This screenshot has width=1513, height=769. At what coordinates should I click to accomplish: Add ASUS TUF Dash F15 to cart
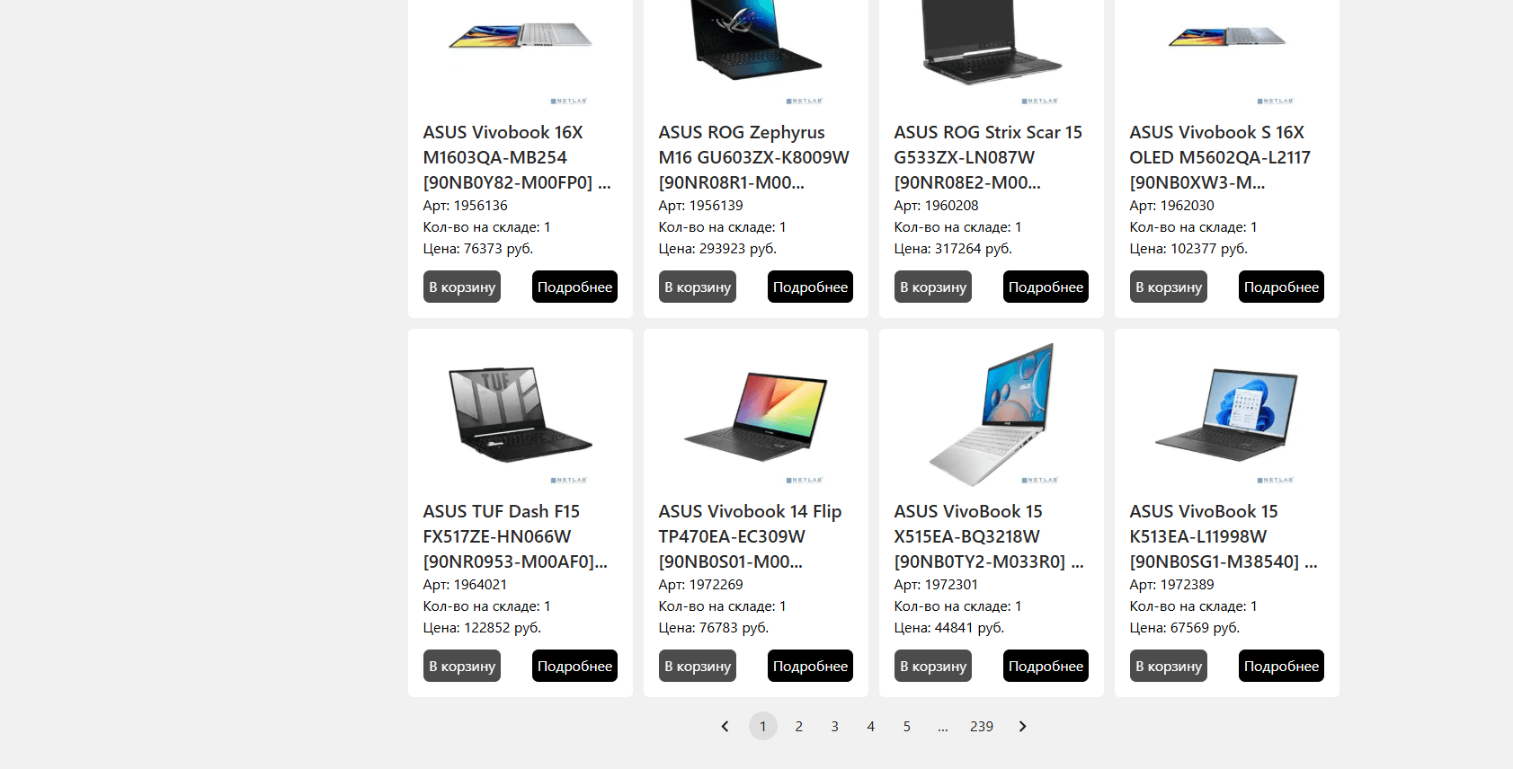(x=462, y=666)
